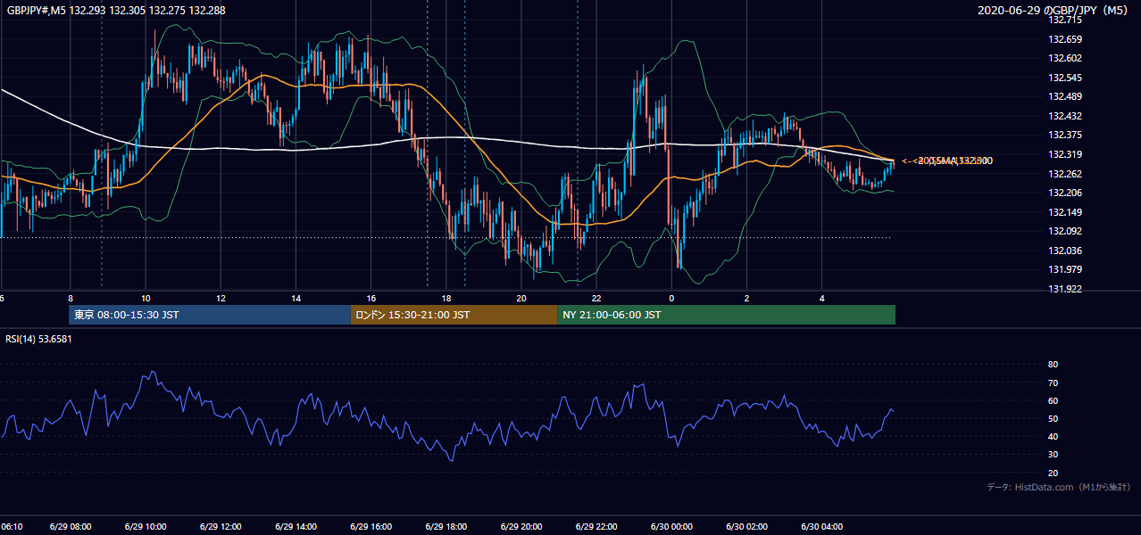Click price axis label 132.319
This screenshot has height=535, width=1141.
click(x=1064, y=154)
